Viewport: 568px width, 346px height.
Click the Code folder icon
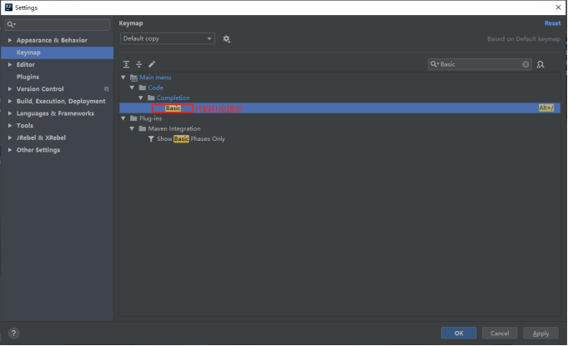(143, 88)
